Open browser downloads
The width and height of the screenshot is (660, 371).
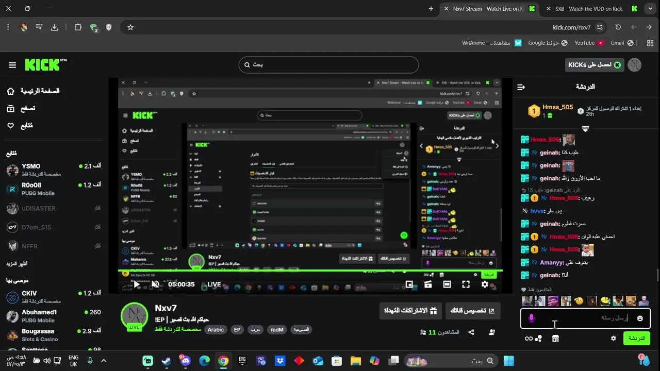pyautogui.click(x=54, y=27)
